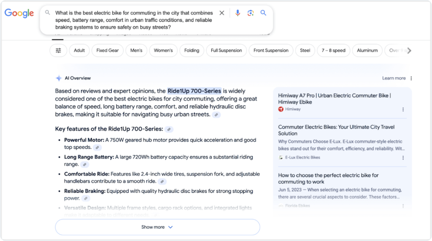
Task: Click Learn more about AI Overview
Action: click(394, 78)
